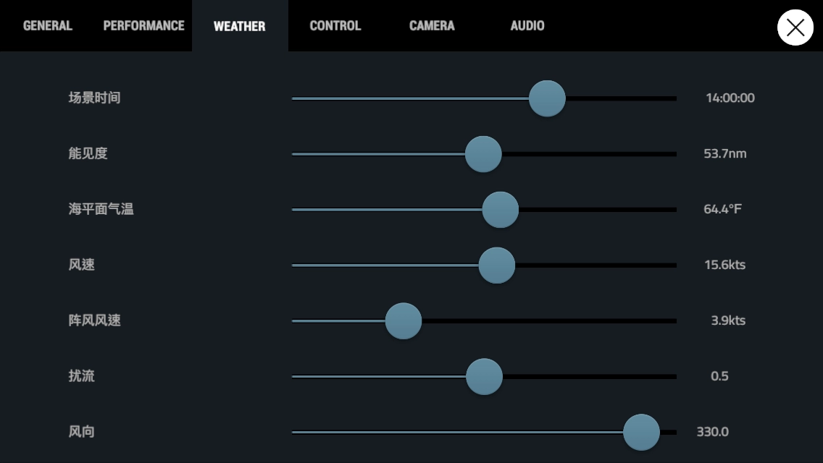Viewport: 823px width, 463px height.
Task: Open the CAMERA settings tab
Action: click(x=432, y=26)
